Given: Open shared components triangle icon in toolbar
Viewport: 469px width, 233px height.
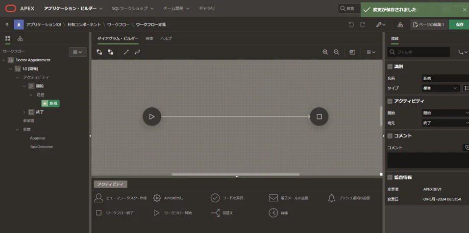Looking at the screenshot, I should point(400,25).
